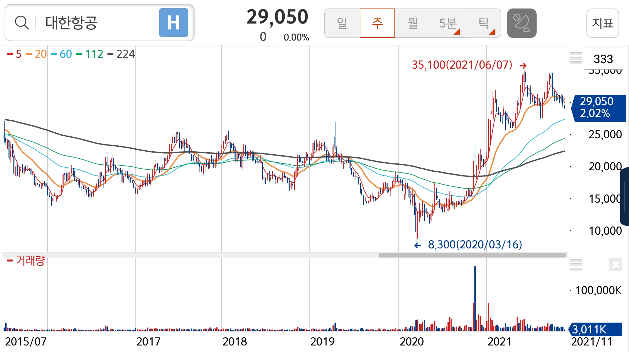Select the 월 monthly chart tab

[x=412, y=23]
